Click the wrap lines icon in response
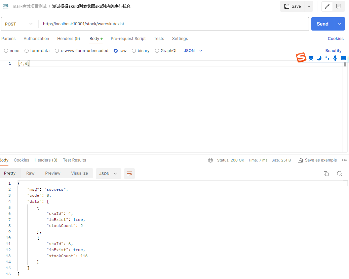This screenshot has height=279, width=349. pos(129,174)
